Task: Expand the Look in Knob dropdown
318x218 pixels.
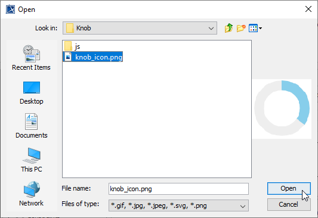Action: coord(211,28)
